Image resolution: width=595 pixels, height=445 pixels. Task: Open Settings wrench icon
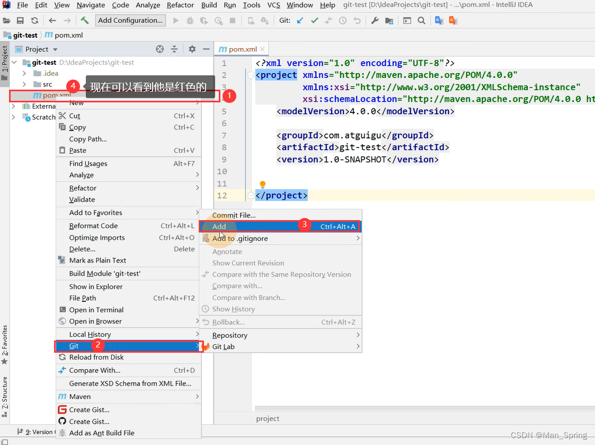point(375,21)
